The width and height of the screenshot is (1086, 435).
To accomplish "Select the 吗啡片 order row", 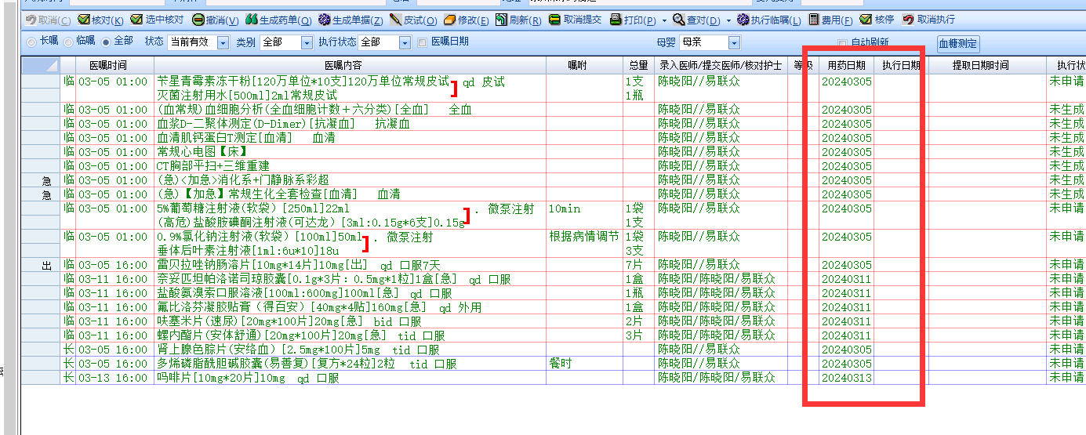I will [553, 378].
